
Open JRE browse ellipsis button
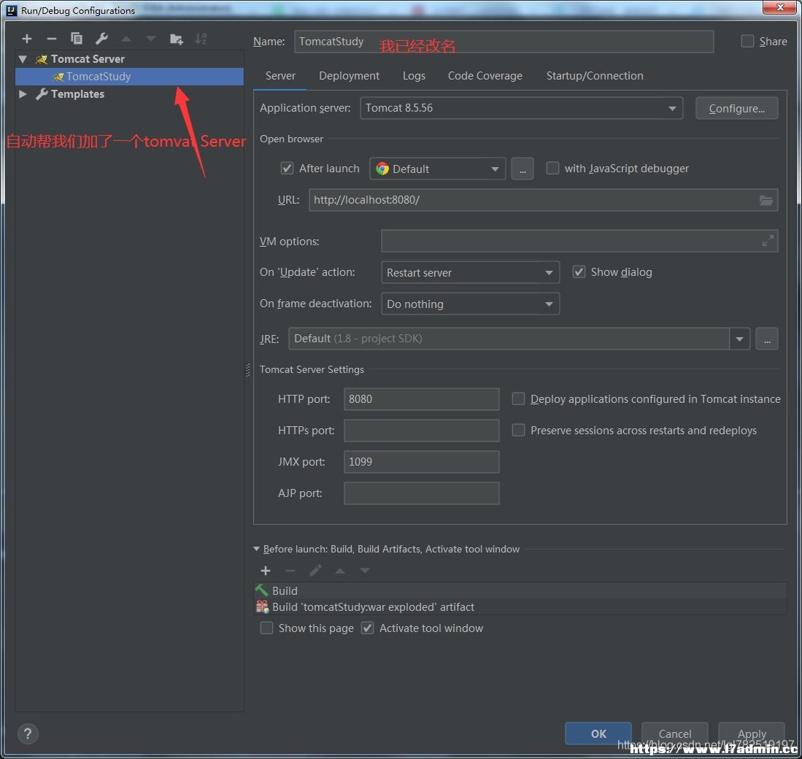[767, 339]
